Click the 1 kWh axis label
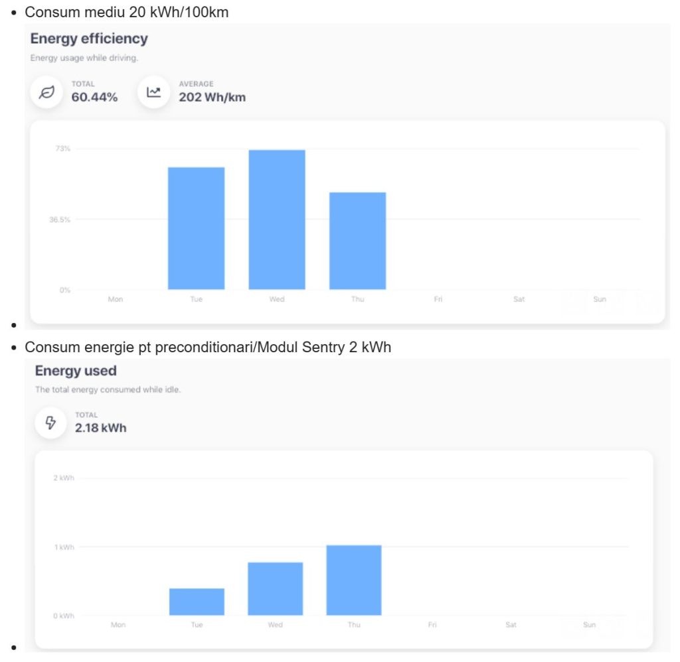This screenshot has width=680, height=662. click(64, 547)
